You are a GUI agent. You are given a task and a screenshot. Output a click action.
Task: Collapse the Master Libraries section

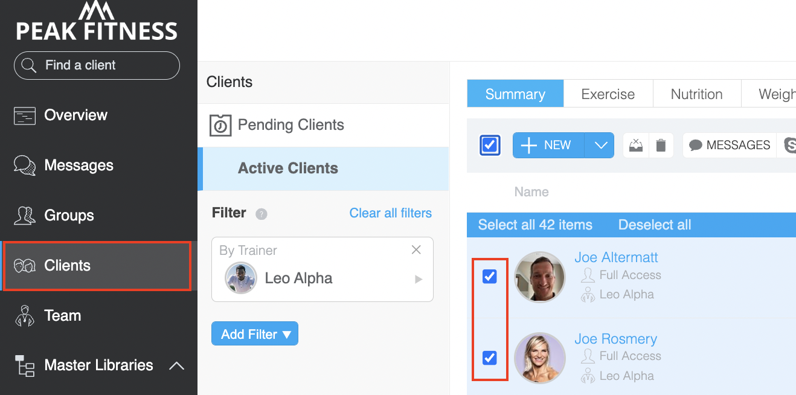176,365
